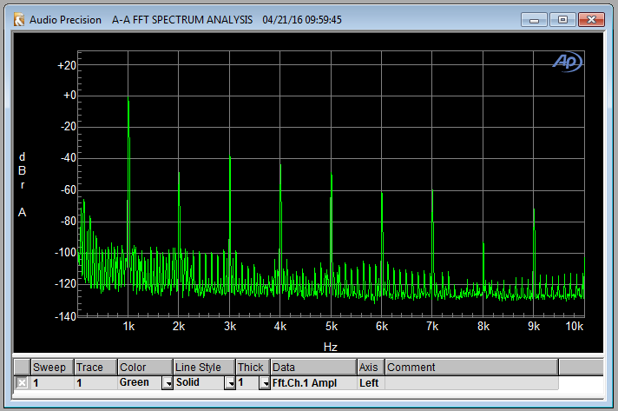Click the window title A-A FFT SPECTRUM ANALYSIS
The image size is (618, 411).
182,20
